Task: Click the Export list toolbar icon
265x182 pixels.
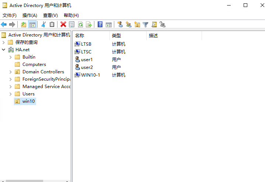Action: pyautogui.click(x=88, y=24)
